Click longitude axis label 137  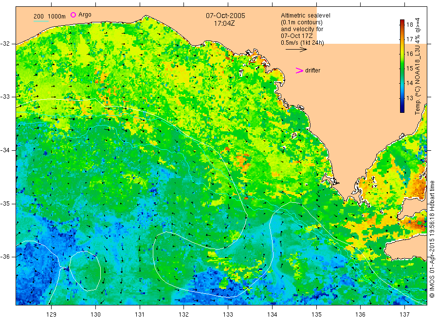(x=404, y=315)
